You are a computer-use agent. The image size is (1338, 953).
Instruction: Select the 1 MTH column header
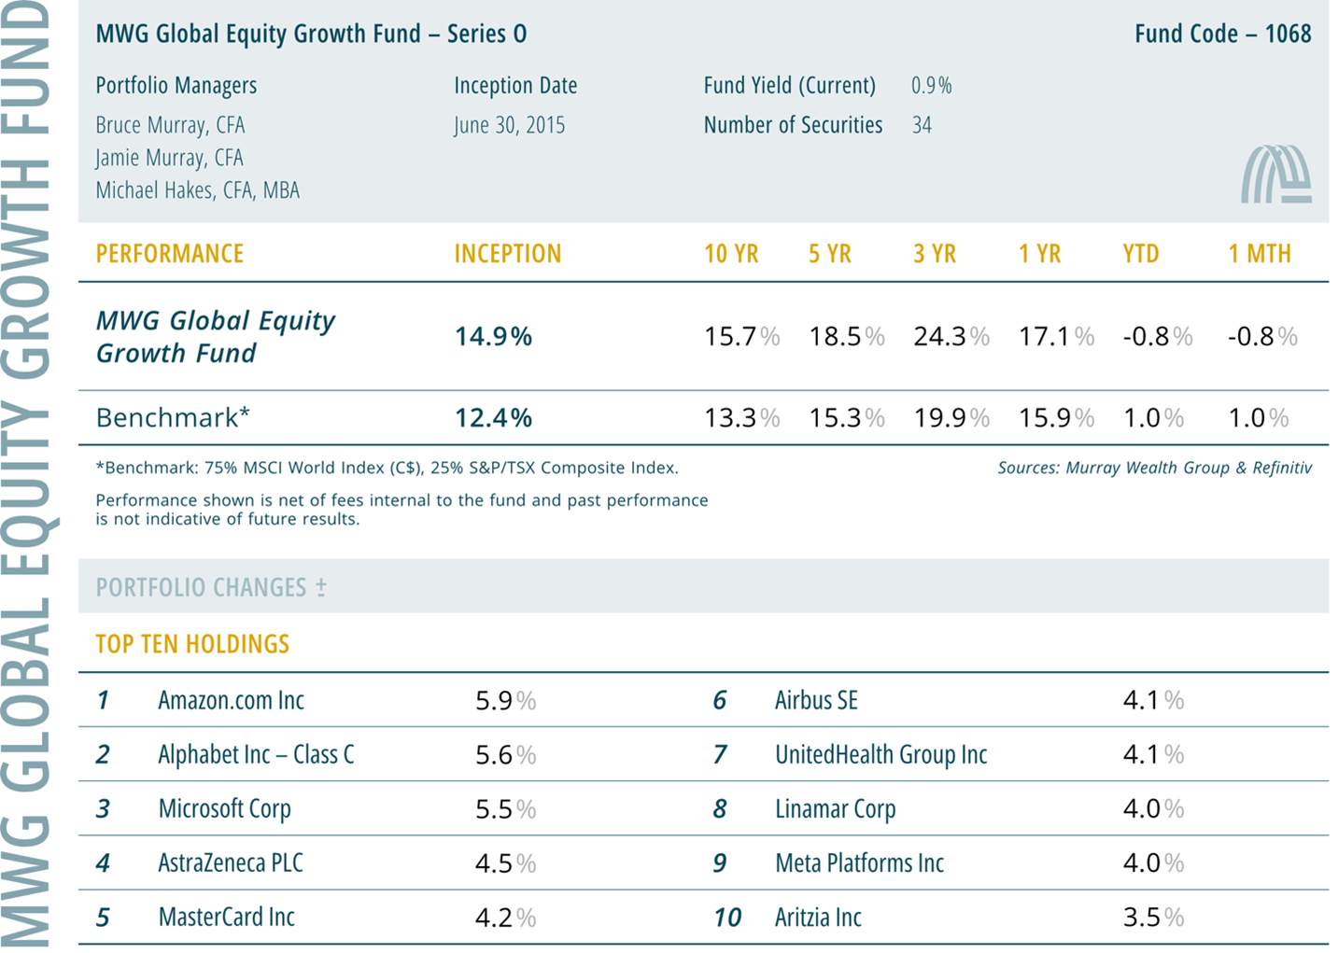1259,254
